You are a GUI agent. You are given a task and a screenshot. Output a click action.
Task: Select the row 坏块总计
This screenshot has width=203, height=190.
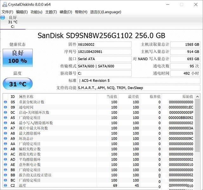pyautogui.click(x=99, y=139)
